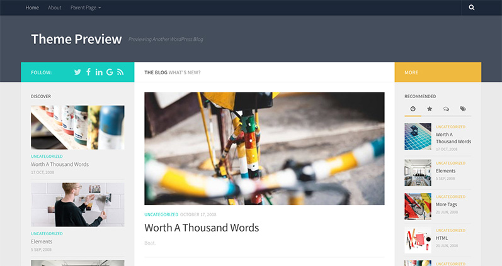Click the Theme Preview site title
This screenshot has width=502, height=266.
point(76,39)
